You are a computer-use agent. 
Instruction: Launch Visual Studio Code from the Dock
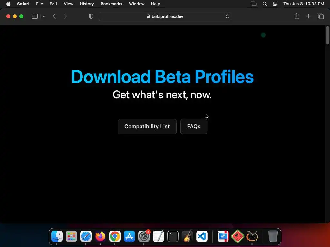point(202,236)
